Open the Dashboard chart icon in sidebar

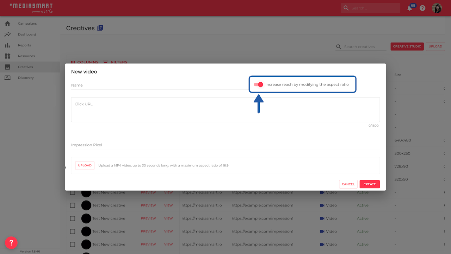pyautogui.click(x=7, y=34)
